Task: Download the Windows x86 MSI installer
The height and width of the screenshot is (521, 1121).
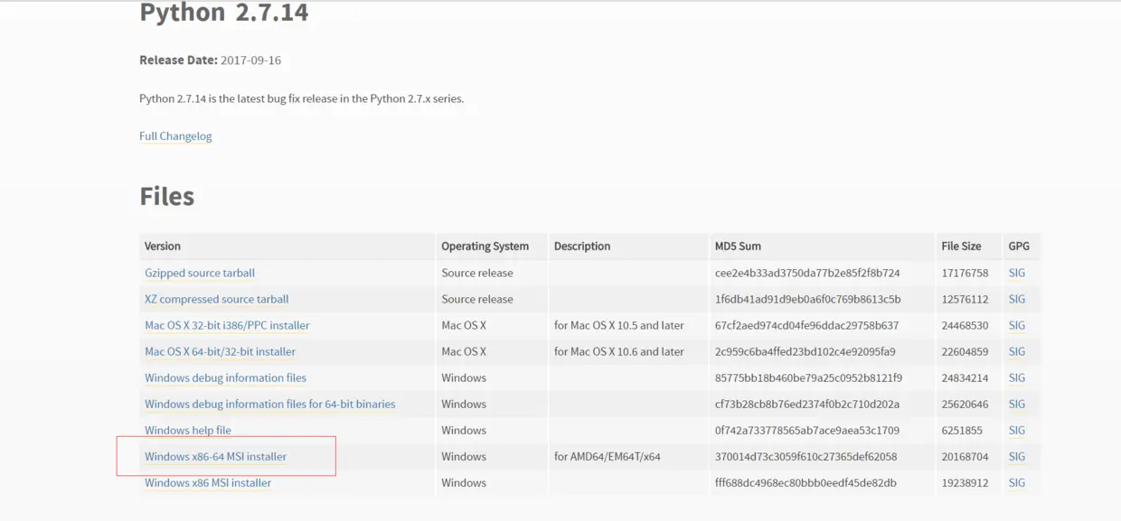Action: tap(208, 482)
